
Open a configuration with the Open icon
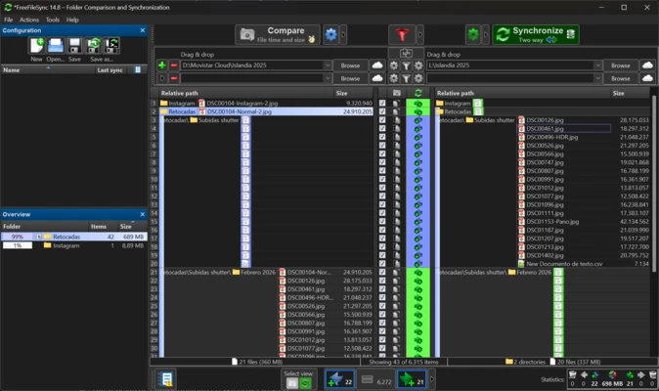point(56,45)
